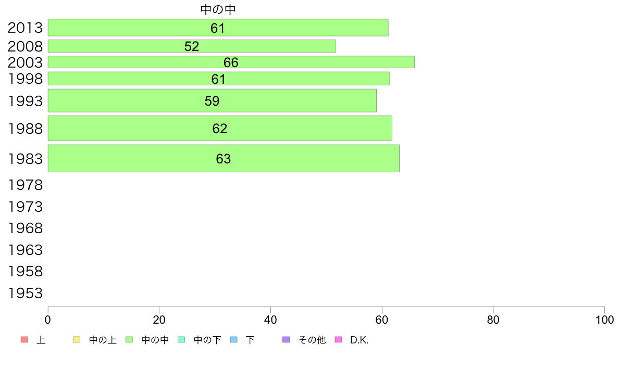Select the 1983 bar showing 63
The height and width of the screenshot is (383, 619).
224,158
